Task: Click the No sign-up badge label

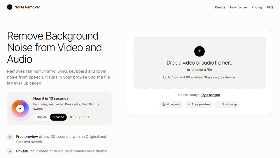Action: point(229,104)
